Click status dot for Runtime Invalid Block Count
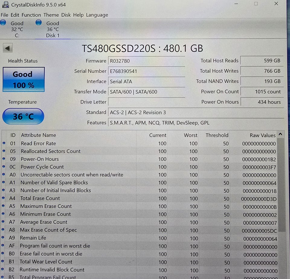 click(2, 269)
